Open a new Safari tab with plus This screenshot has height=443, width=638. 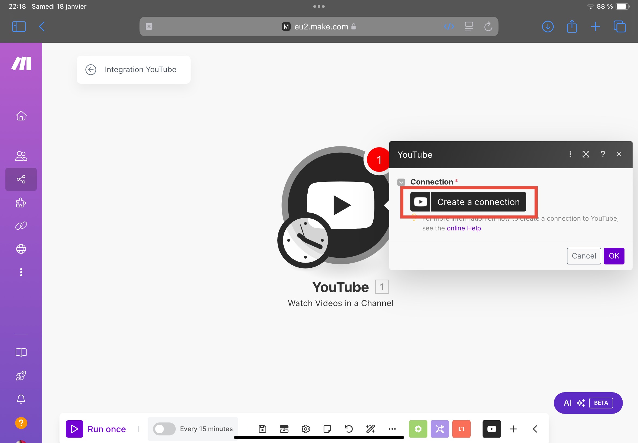(595, 27)
